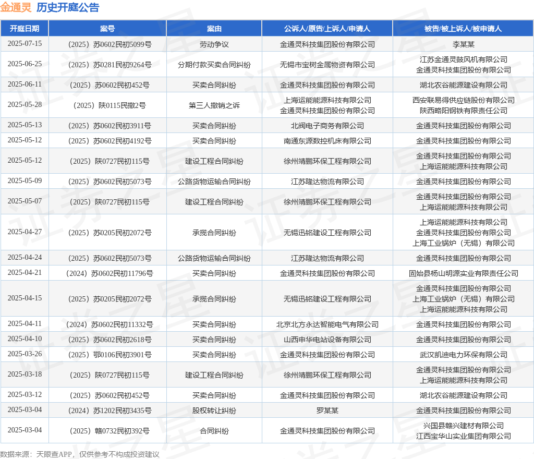Select the 被告/被上诉人/被申请人 column header
The image size is (534, 459).
[x=463, y=29]
